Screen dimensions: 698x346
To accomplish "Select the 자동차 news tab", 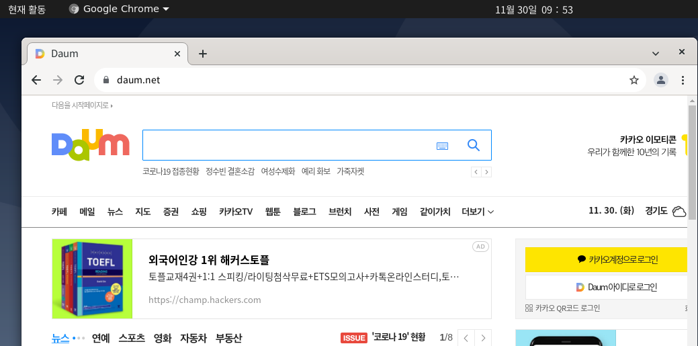I will coord(193,339).
